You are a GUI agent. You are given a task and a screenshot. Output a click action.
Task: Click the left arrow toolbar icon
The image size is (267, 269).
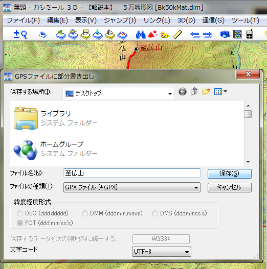[195, 35]
